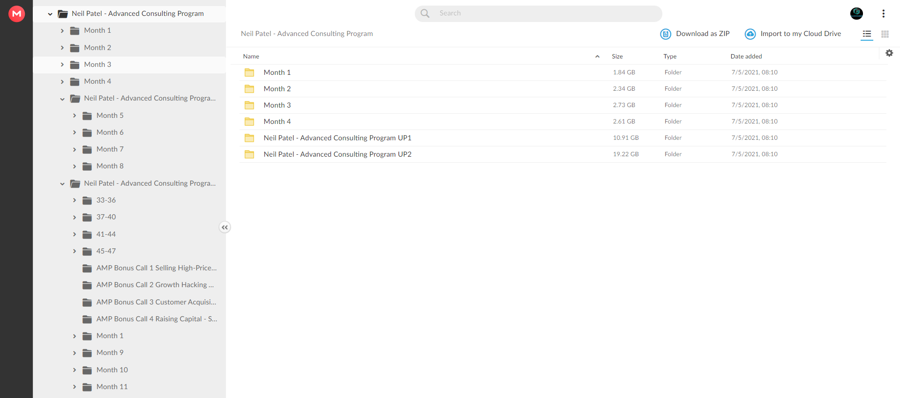900x398 pixels.
Task: Sort the file list by Name column
Action: 251,57
